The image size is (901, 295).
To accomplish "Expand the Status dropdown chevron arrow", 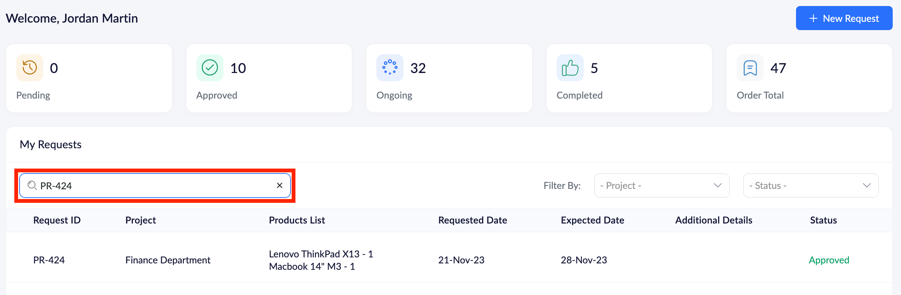I will (x=867, y=186).
